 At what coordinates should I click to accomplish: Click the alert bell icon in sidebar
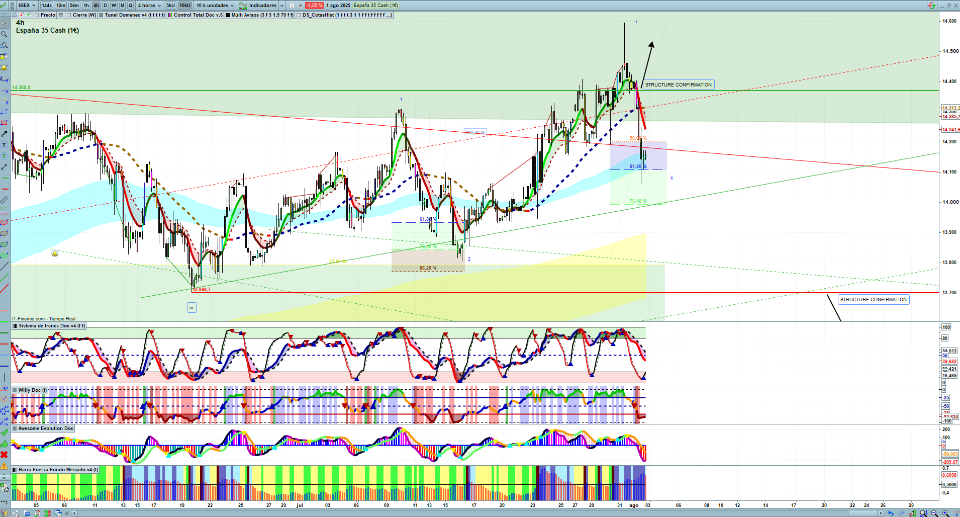(x=4, y=67)
